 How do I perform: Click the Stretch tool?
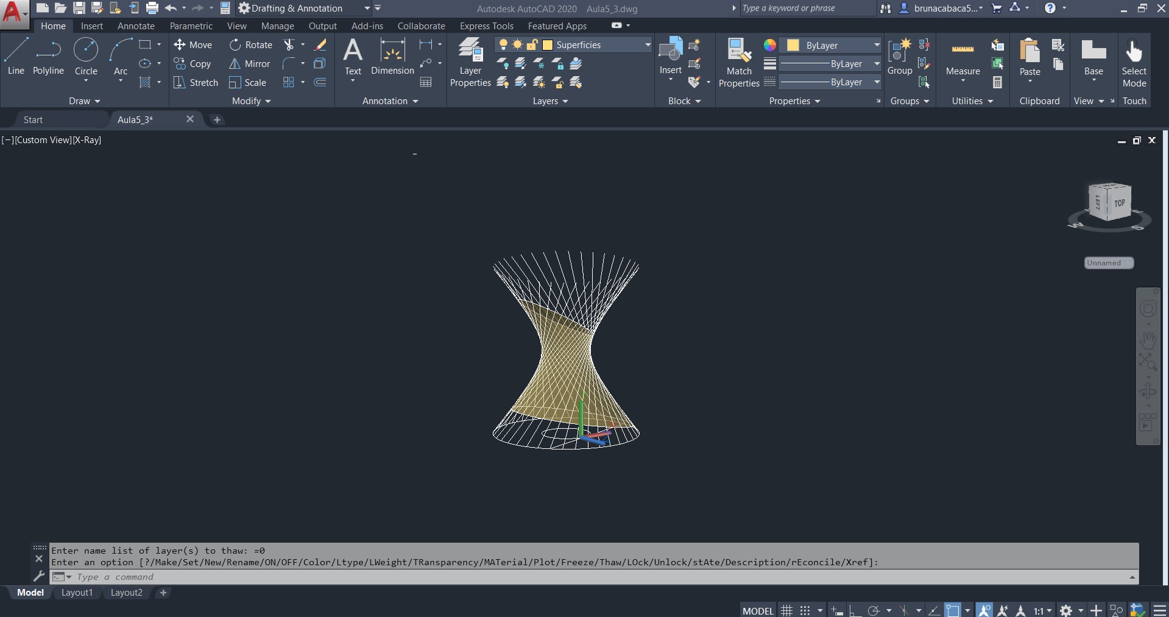tap(196, 82)
